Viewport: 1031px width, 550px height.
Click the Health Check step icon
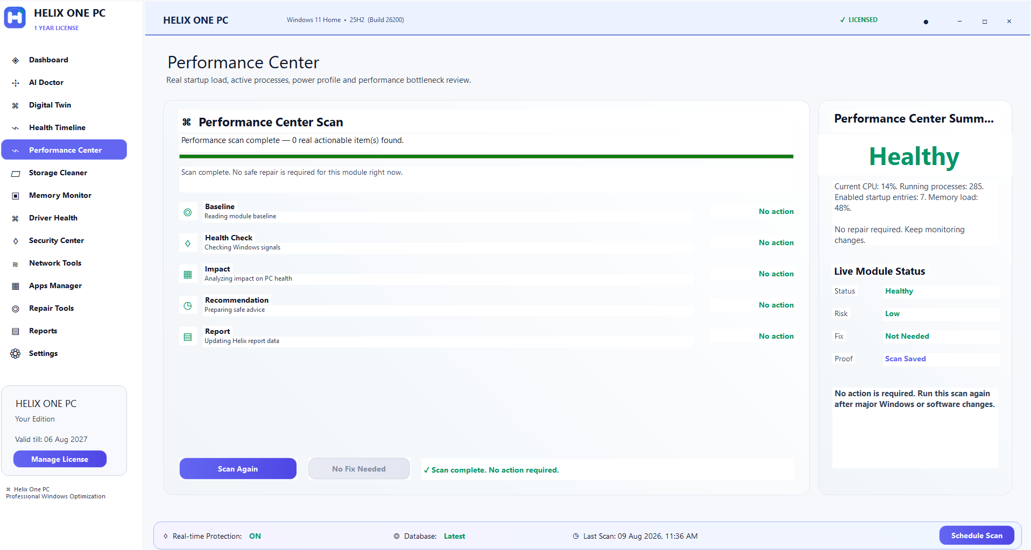pos(188,244)
